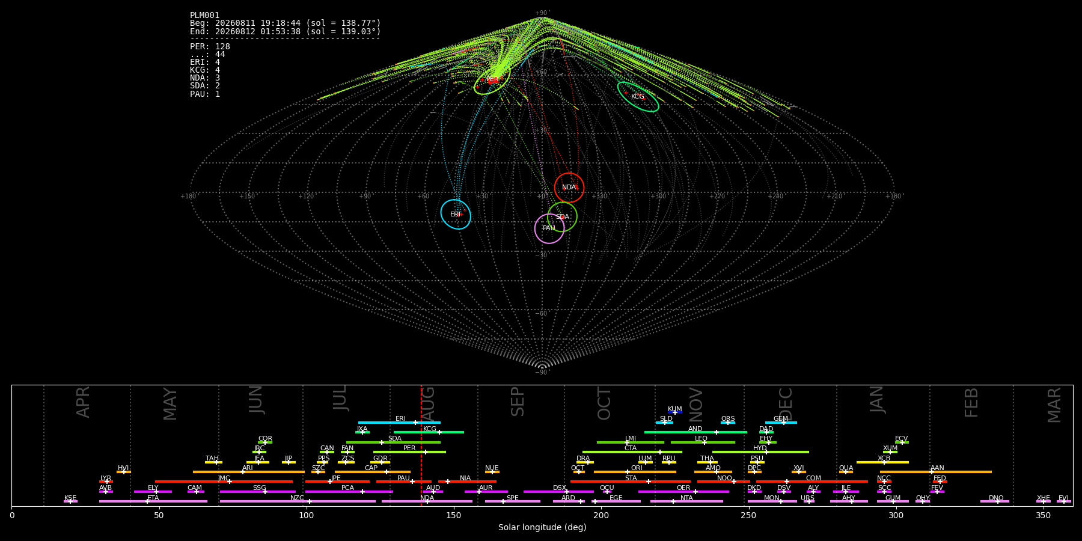Click the long STA shower bar
1082x541 pixels.
click(x=631, y=481)
